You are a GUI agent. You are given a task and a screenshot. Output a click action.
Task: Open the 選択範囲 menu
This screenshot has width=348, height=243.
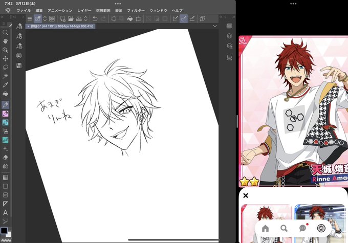click(103, 10)
